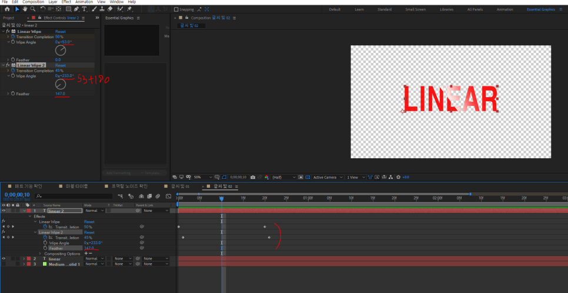Expand the 'linear' layer 2 twirl arrow
This screenshot has height=293, width=568.
tap(24, 259)
